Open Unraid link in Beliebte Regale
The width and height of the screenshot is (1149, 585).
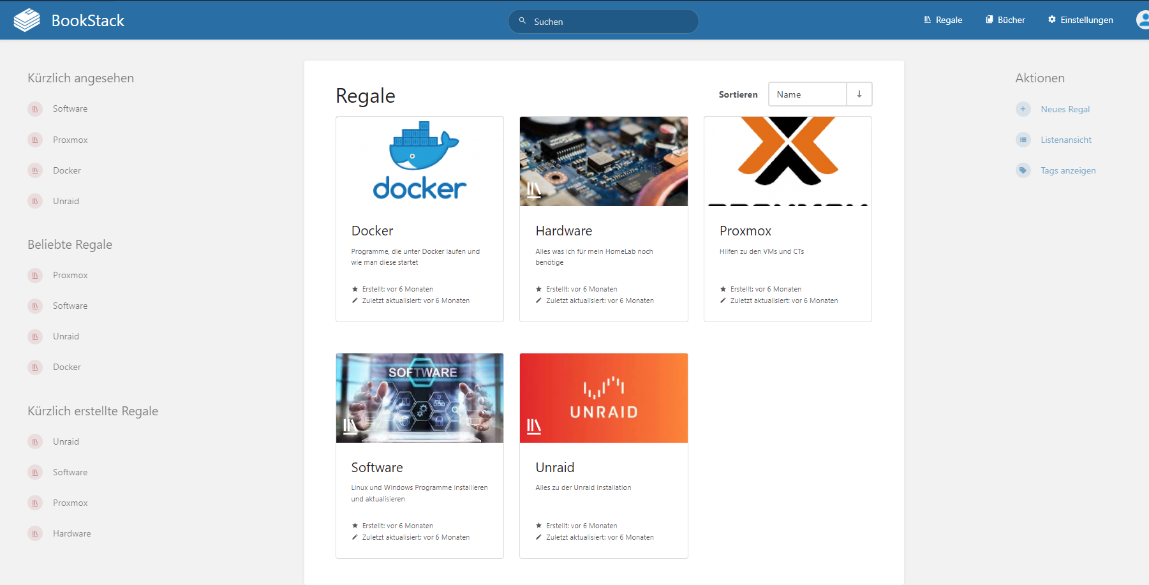coord(66,336)
